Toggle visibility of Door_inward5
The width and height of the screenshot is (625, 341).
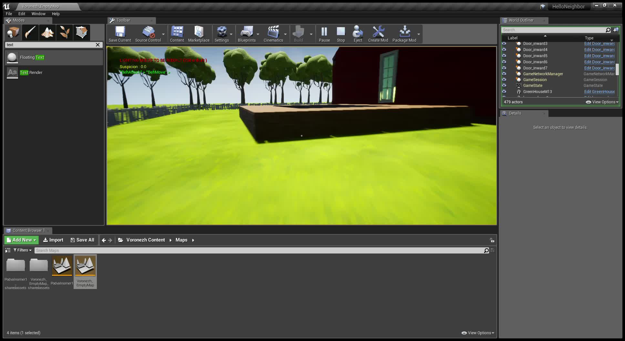[504, 56]
